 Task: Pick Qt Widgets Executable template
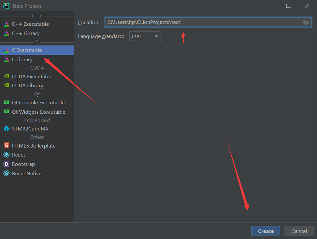tap(37, 112)
